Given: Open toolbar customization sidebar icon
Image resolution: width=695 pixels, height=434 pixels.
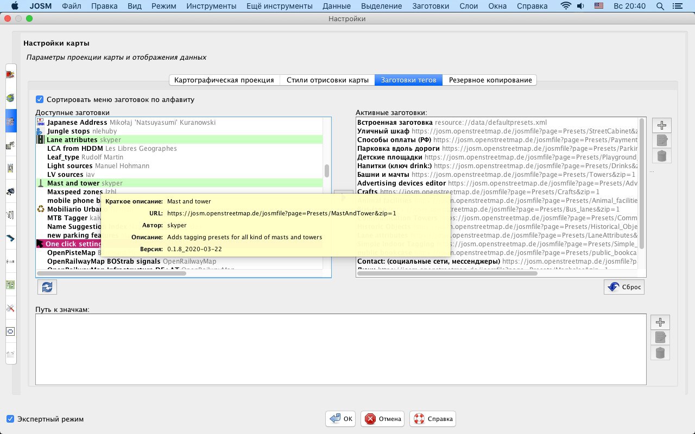Looking at the screenshot, I should point(10,145).
